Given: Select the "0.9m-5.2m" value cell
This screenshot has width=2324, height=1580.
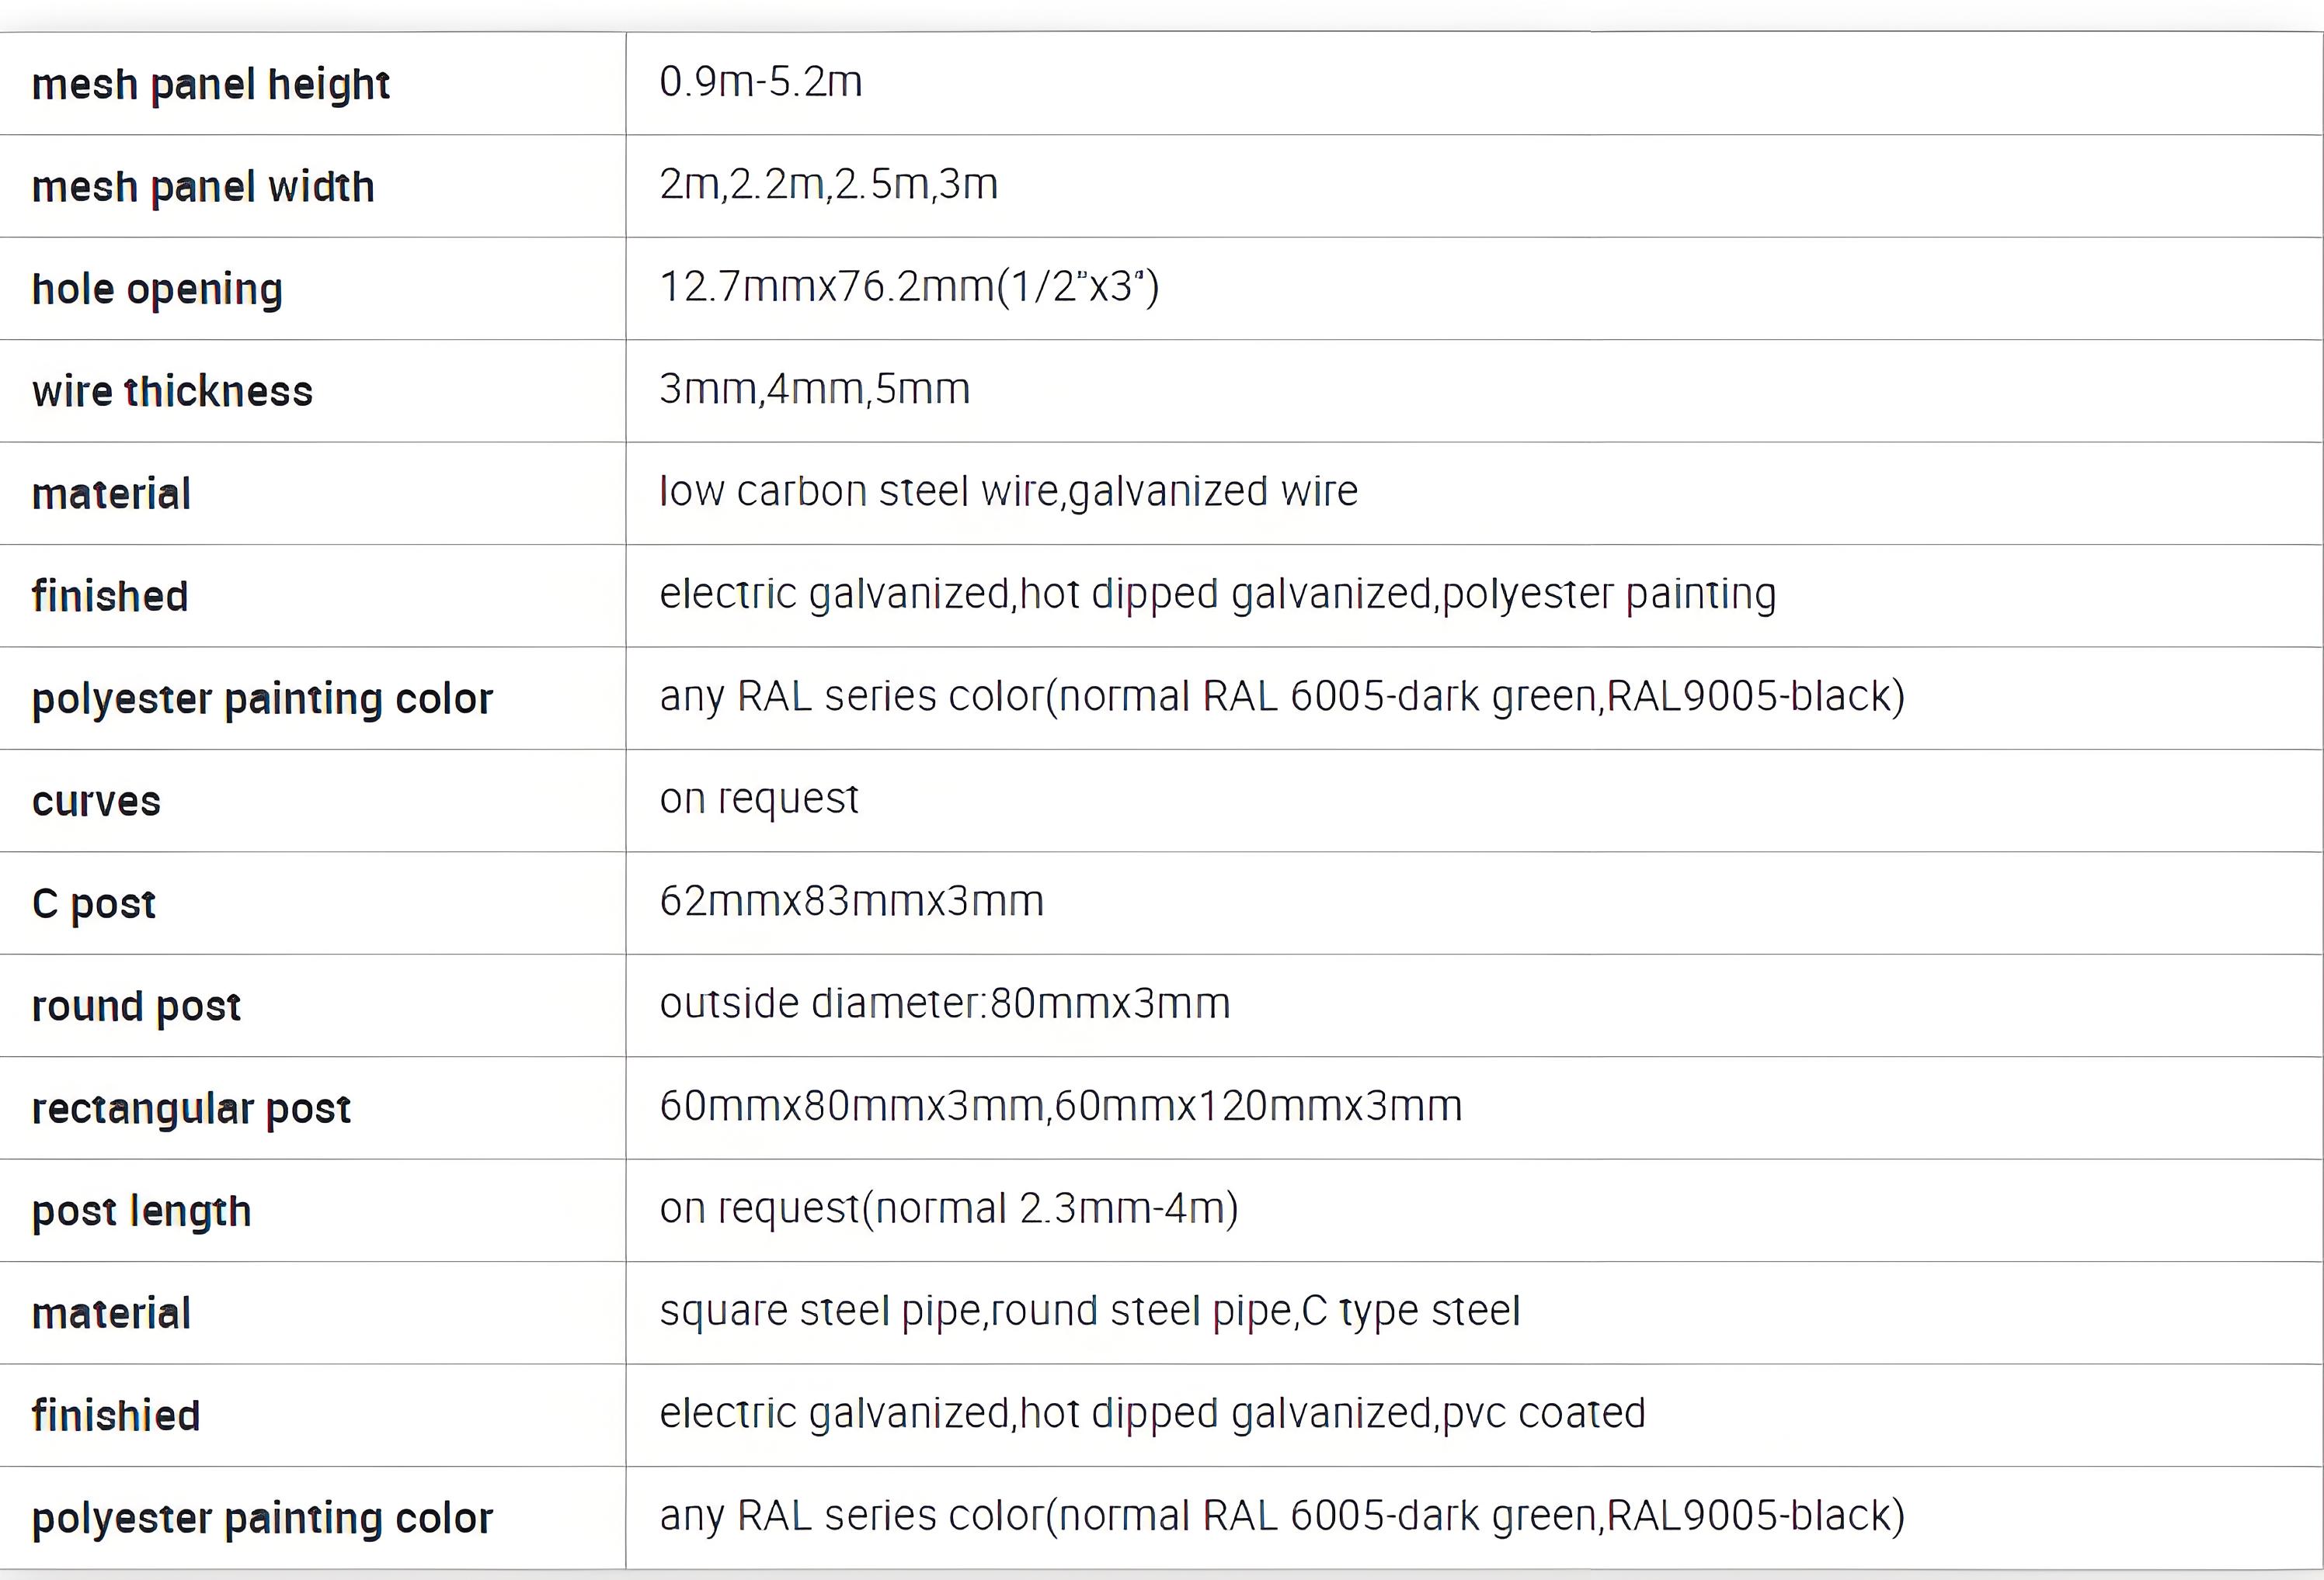Looking at the screenshot, I should pyautogui.click(x=760, y=82).
